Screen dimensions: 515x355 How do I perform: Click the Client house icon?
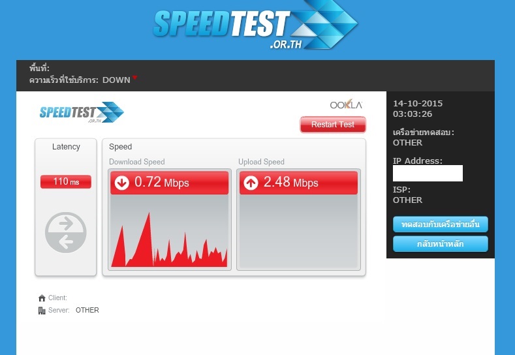42,298
